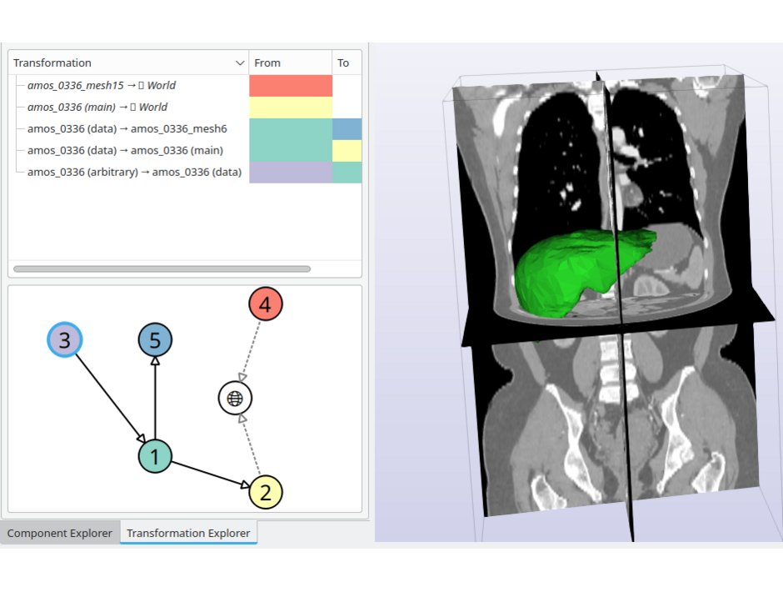
Task: Click the To column header
Action: click(344, 63)
